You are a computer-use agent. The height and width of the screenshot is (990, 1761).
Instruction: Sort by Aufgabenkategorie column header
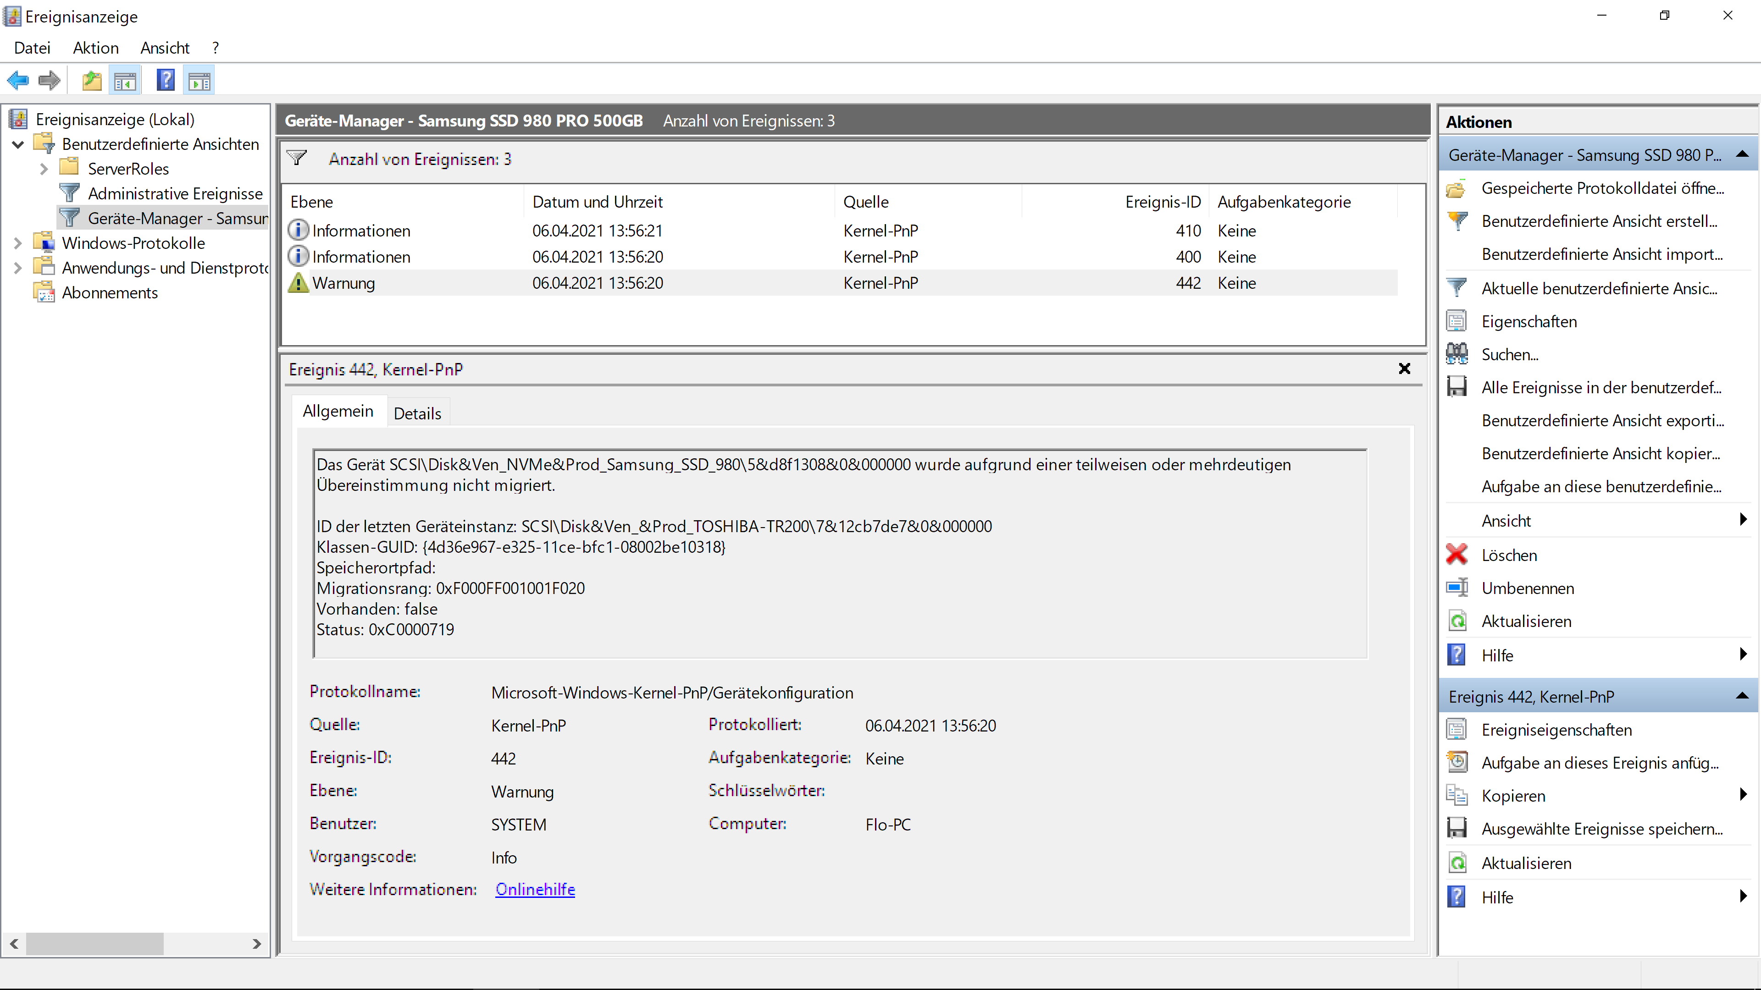(1303, 202)
